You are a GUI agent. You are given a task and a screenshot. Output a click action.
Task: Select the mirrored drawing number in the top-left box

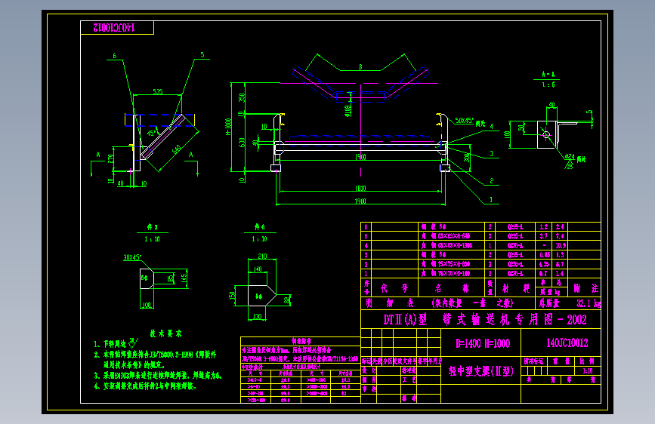113,28
